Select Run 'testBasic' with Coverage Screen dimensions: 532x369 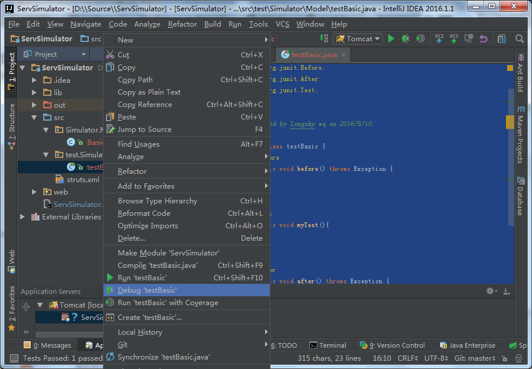(x=186, y=303)
